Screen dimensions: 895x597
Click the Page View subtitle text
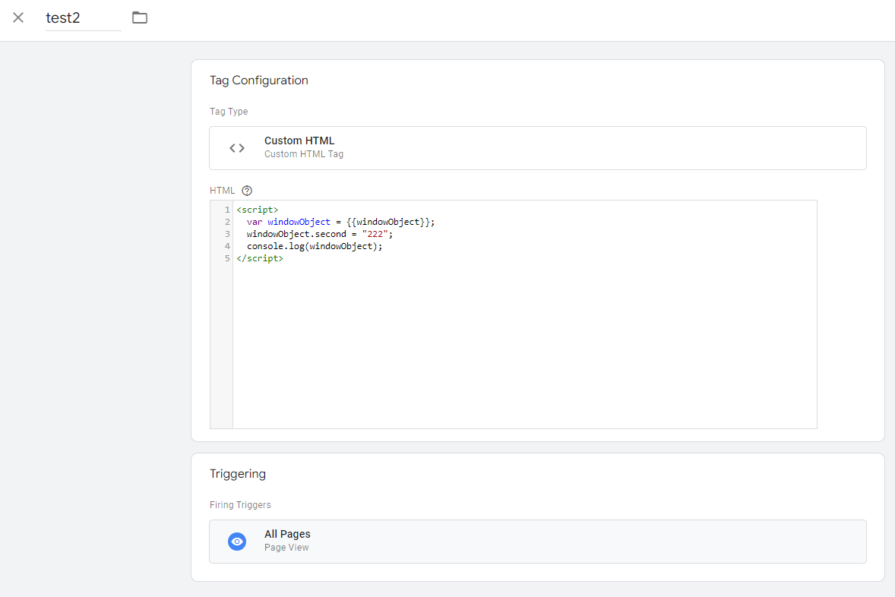[x=286, y=548]
